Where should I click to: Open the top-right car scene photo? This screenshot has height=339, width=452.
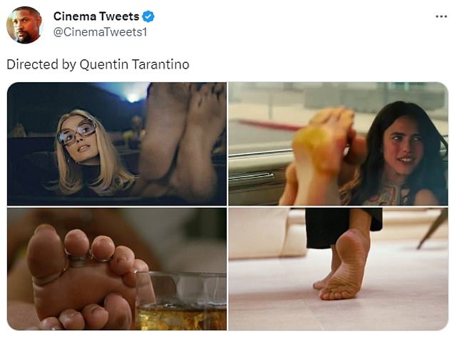point(338,143)
